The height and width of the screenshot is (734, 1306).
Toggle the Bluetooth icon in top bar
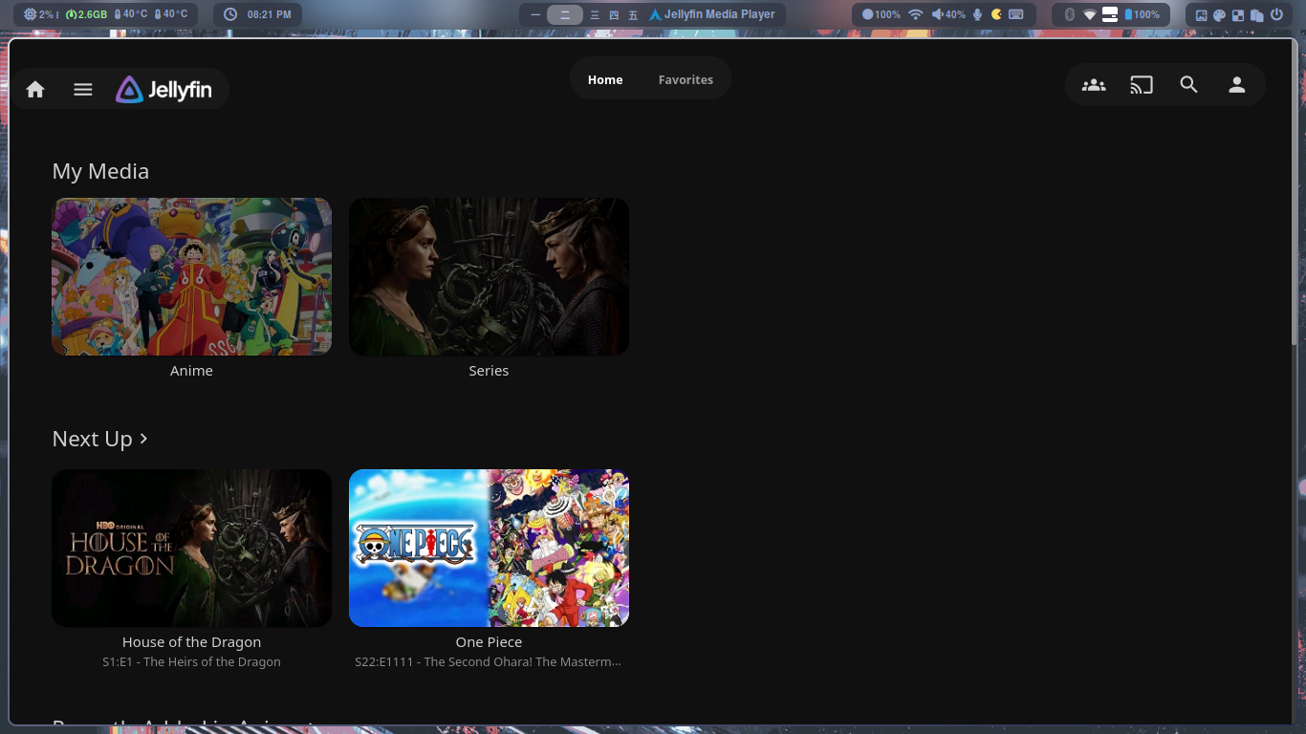pyautogui.click(x=1070, y=14)
